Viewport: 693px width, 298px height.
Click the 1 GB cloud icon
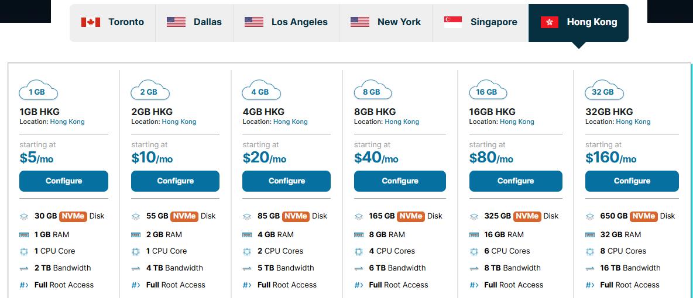[39, 92]
